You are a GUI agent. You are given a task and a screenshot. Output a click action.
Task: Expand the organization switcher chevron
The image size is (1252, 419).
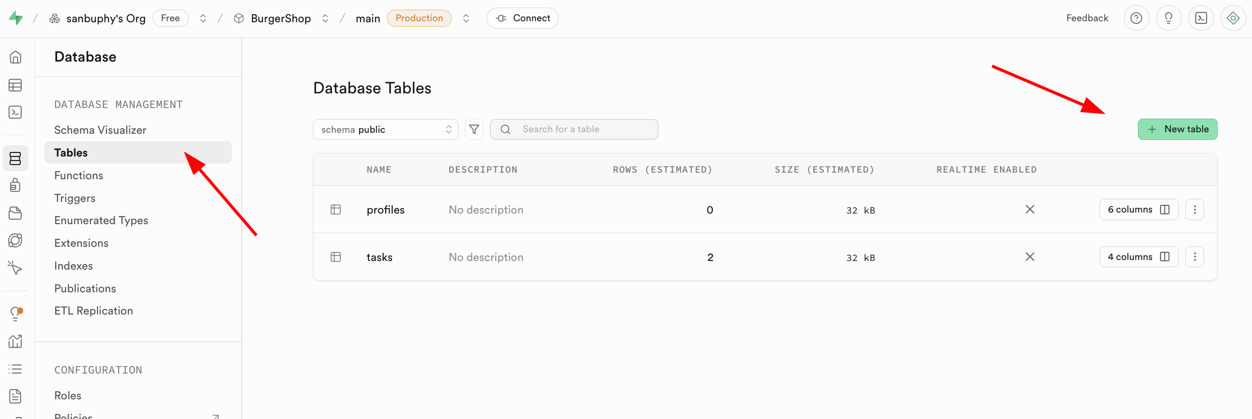pyautogui.click(x=203, y=18)
